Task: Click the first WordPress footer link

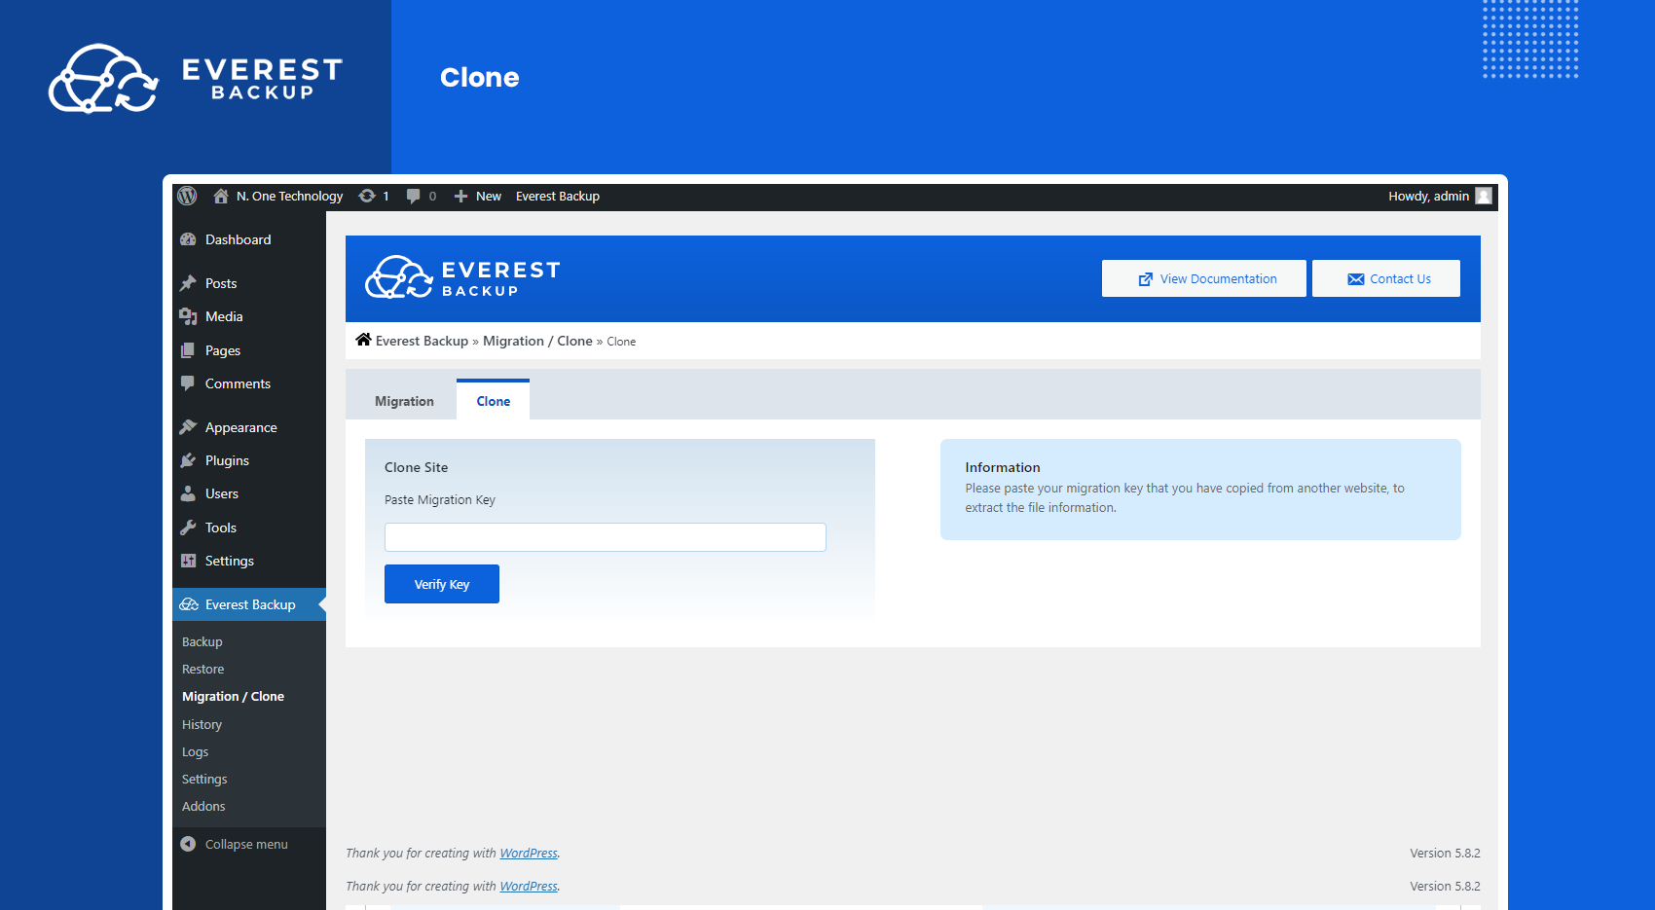Action: 529,853
